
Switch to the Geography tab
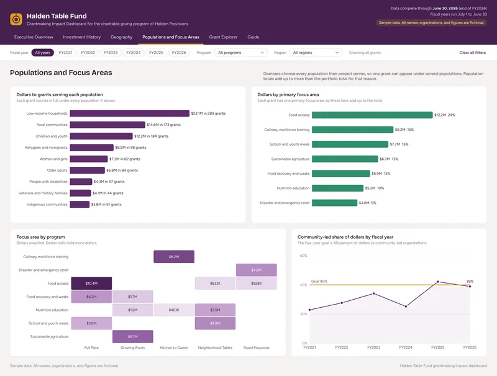click(121, 37)
